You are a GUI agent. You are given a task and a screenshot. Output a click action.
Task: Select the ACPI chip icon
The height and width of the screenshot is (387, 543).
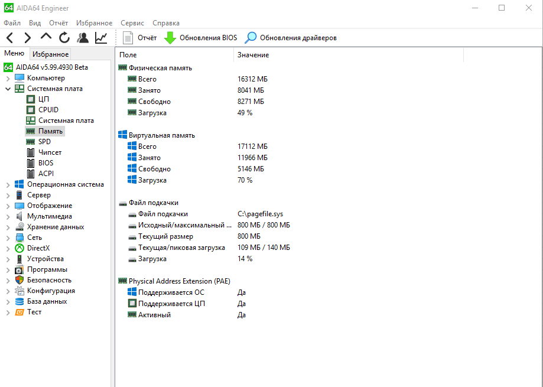[x=31, y=174]
